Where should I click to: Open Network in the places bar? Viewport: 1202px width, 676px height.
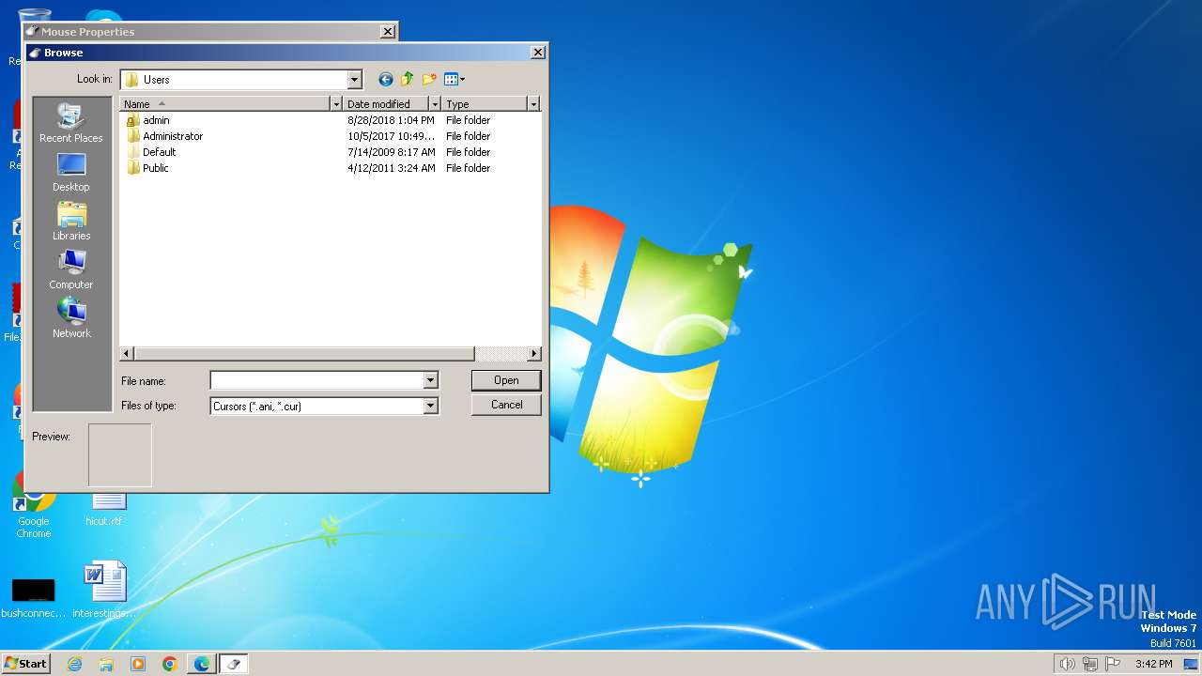point(71,318)
